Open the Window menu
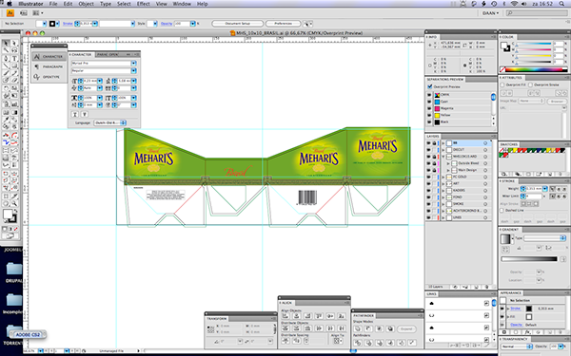 [182, 4]
